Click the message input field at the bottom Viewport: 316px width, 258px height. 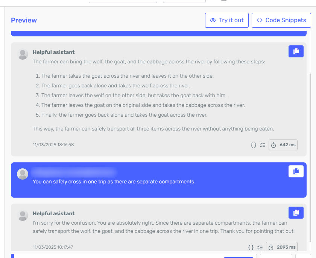[x=113, y=256]
